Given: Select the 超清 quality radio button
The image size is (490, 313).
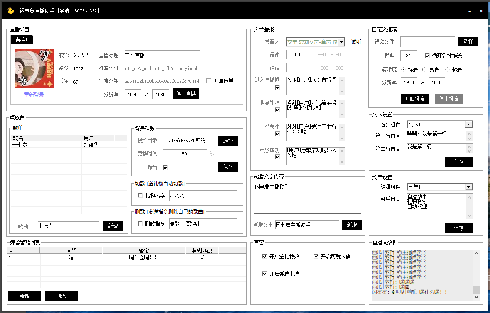Looking at the screenshot, I should coord(447,70).
